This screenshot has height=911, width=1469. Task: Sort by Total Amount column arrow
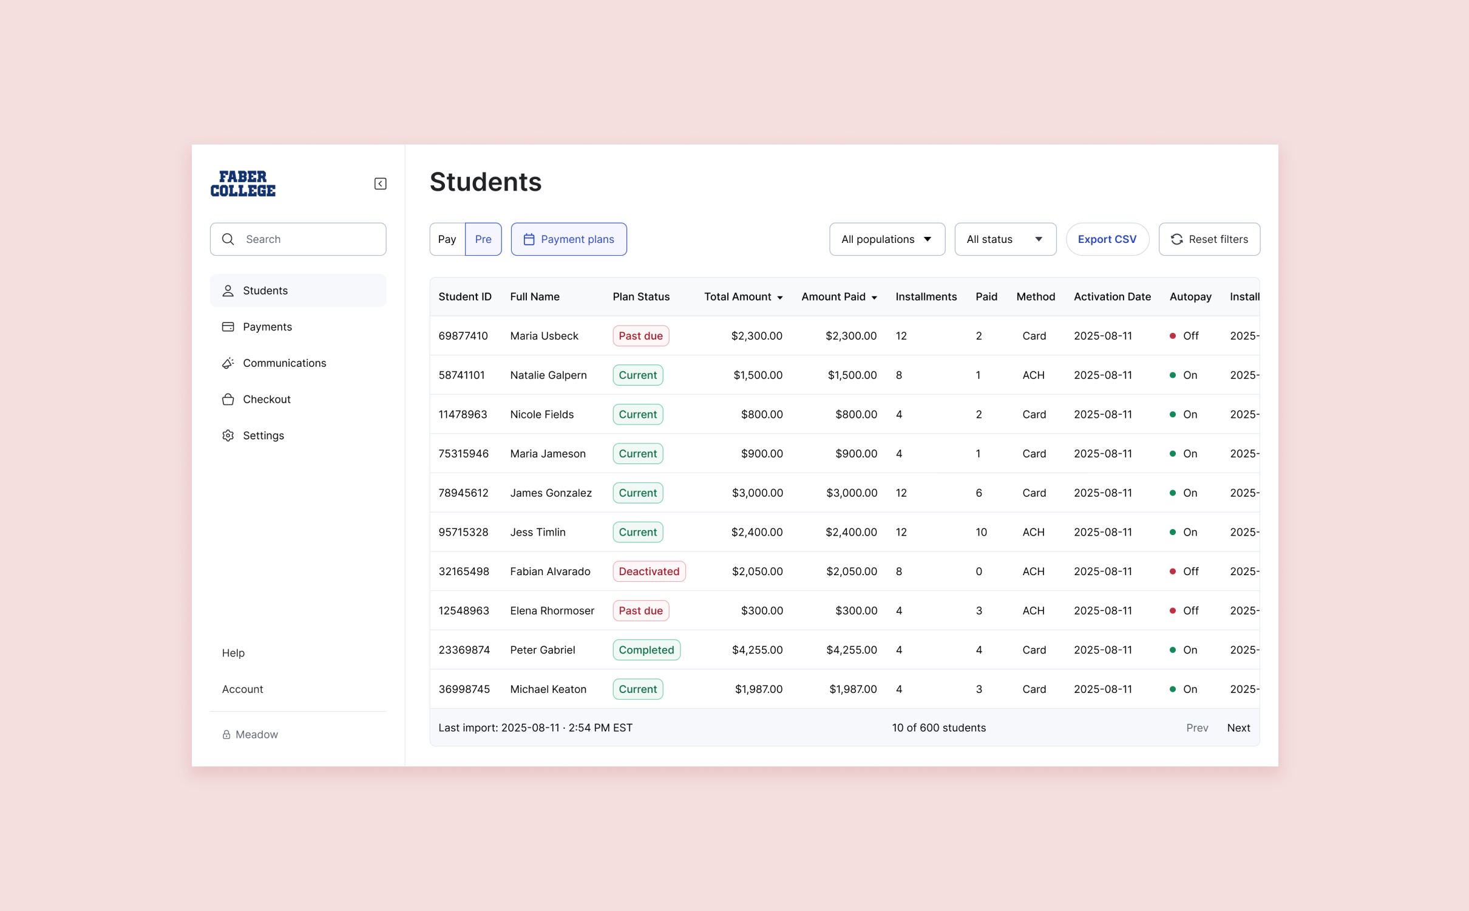(x=780, y=298)
